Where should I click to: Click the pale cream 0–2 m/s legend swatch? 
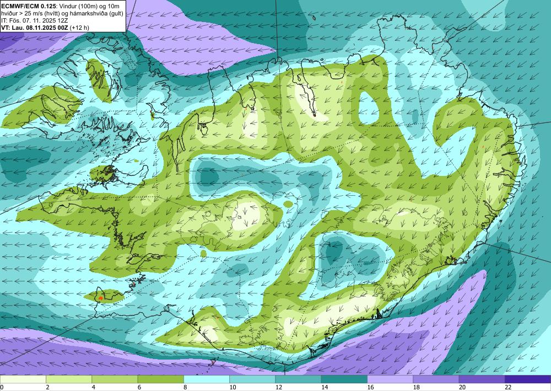pos(23,379)
